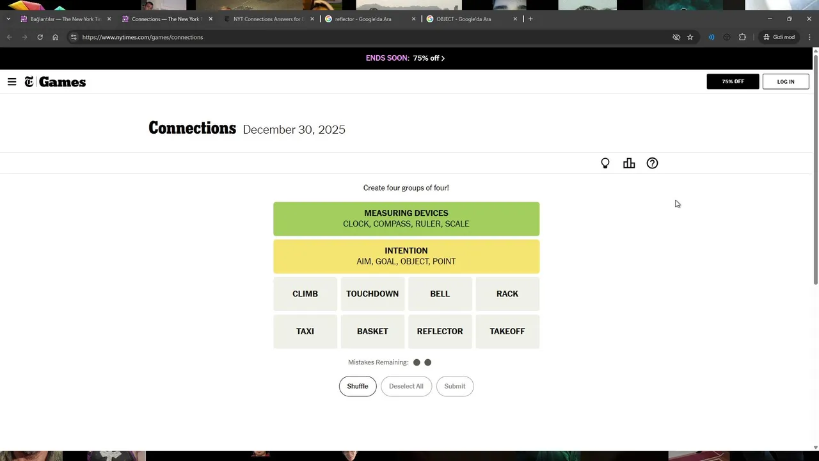Select the REFLECTOR tile
Image resolution: width=819 pixels, height=461 pixels.
coord(440,332)
